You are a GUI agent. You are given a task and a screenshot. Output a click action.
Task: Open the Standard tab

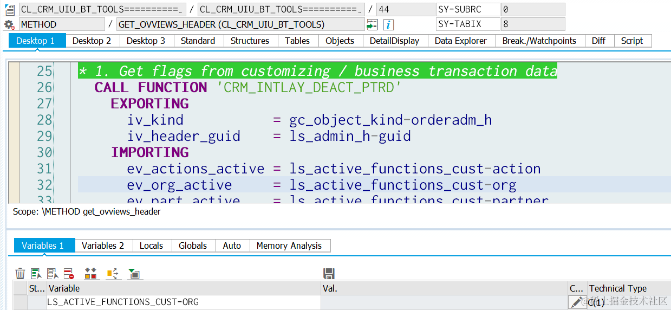[198, 41]
